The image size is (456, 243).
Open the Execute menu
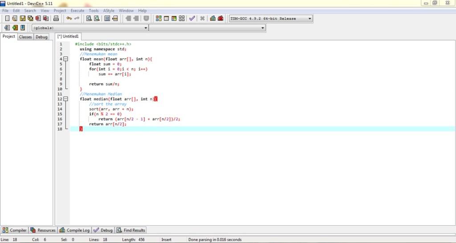click(77, 10)
